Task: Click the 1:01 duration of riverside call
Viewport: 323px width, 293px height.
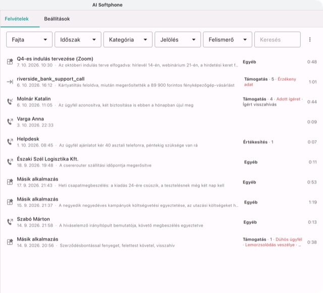Action: (x=312, y=82)
